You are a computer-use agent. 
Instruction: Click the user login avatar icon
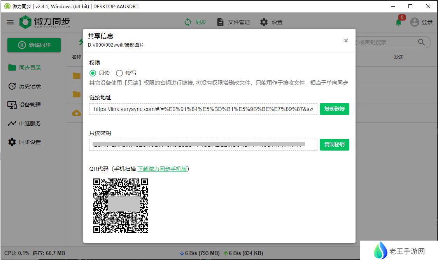pos(415,22)
